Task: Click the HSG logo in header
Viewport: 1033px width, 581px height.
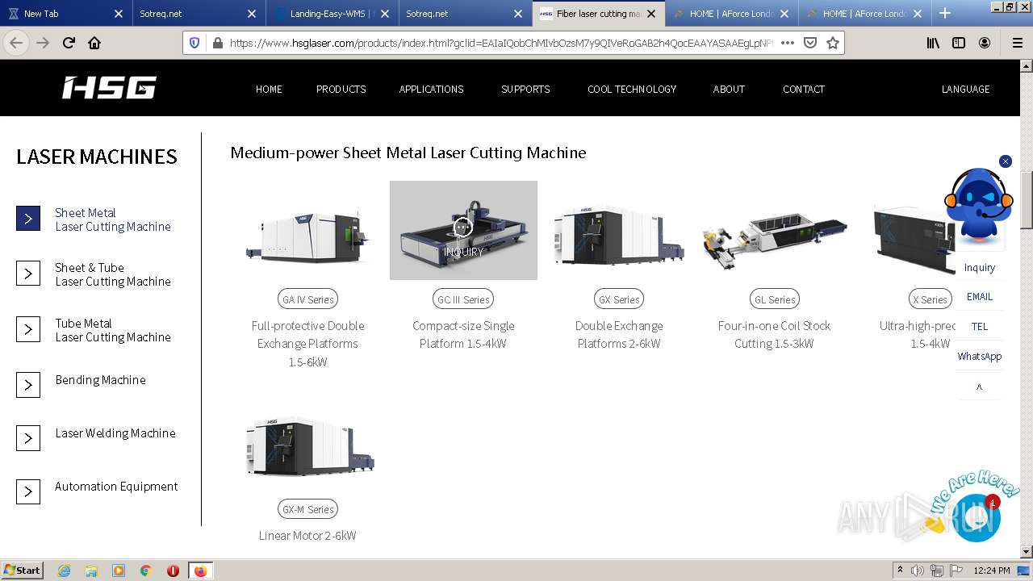Action: coord(109,88)
